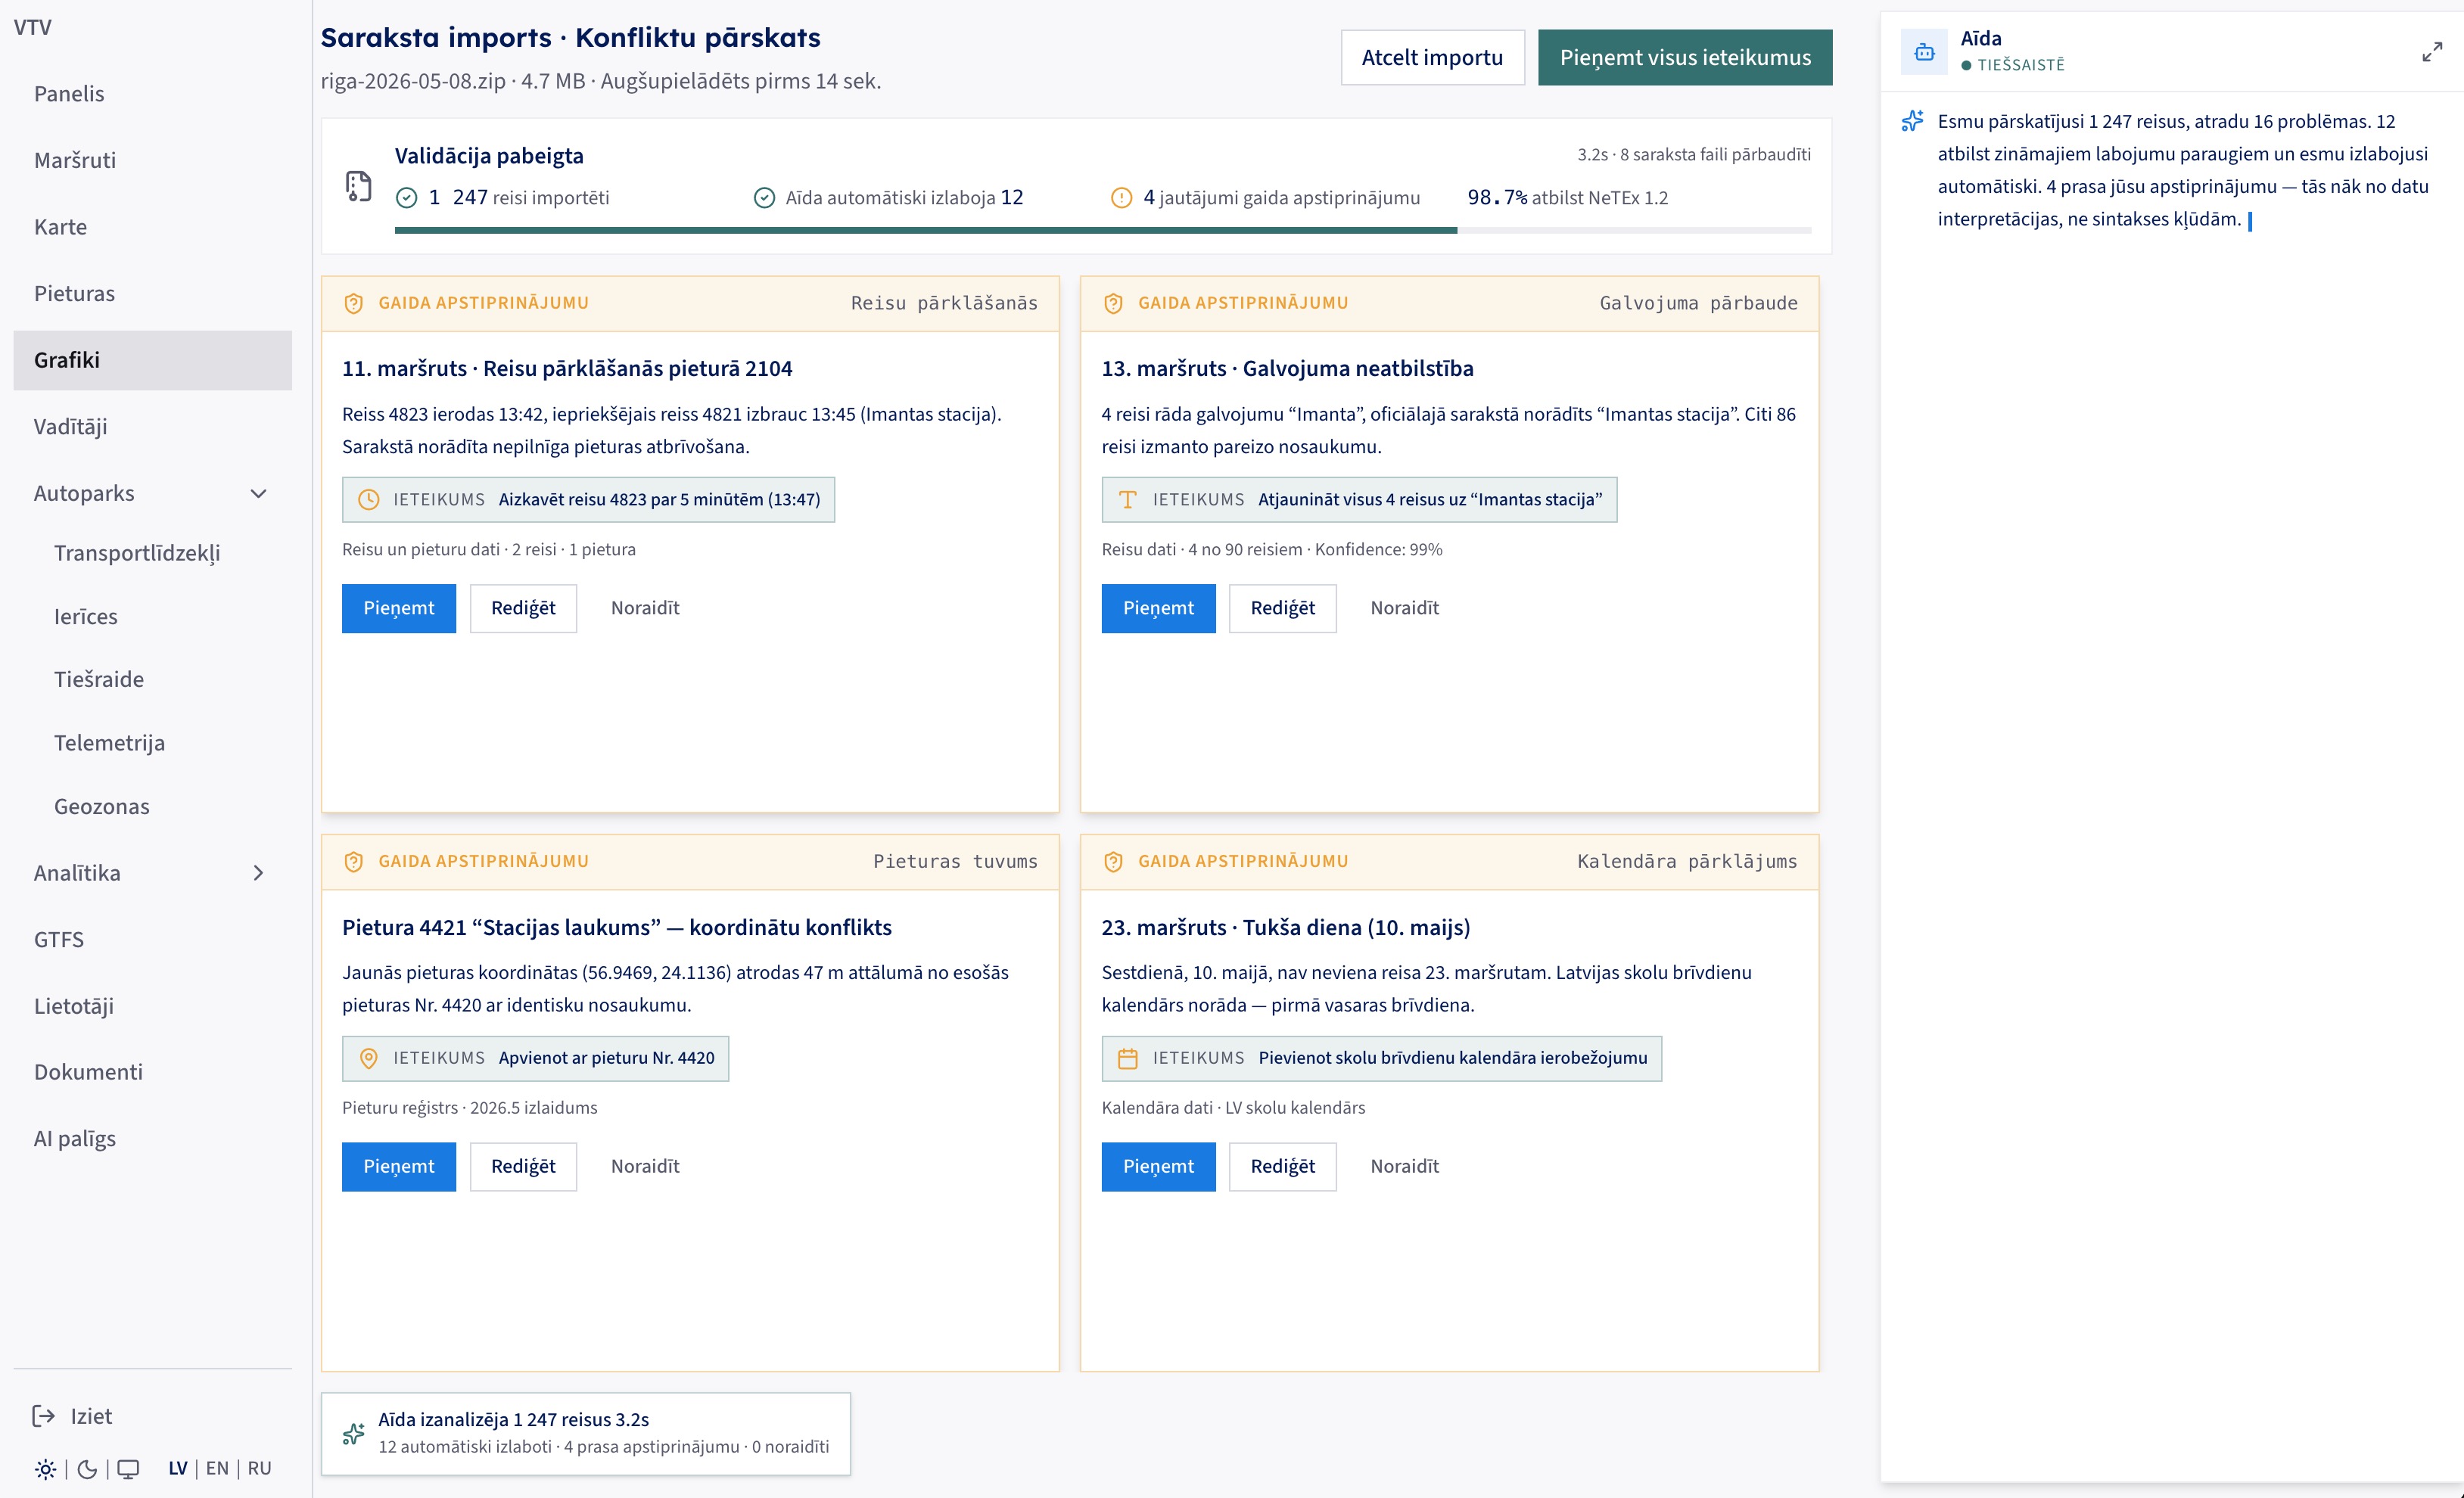
Task: Open Karte in sidebar
Action: (x=153, y=227)
